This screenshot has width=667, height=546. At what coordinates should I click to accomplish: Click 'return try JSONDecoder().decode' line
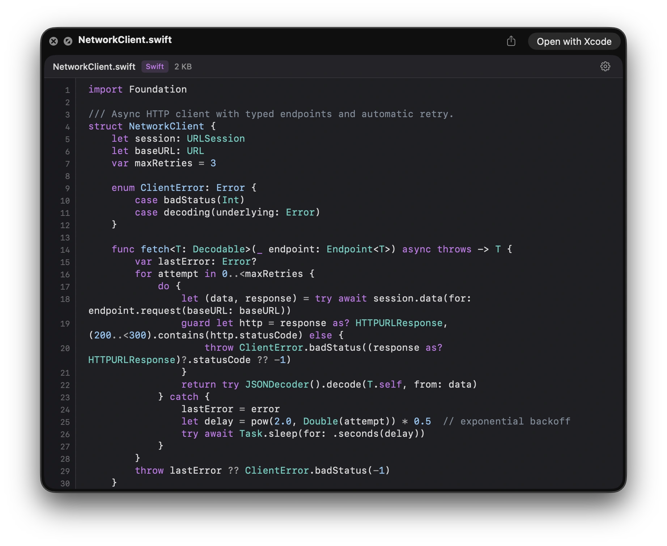[x=329, y=384]
